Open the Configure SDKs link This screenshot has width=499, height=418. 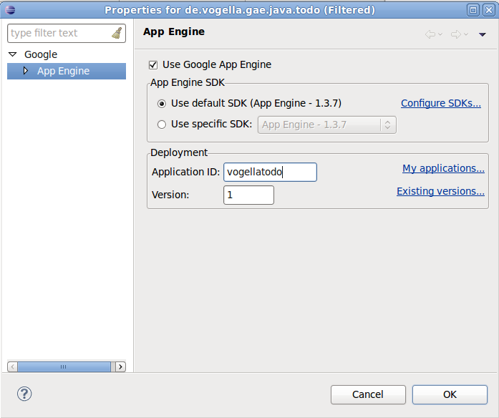point(440,103)
